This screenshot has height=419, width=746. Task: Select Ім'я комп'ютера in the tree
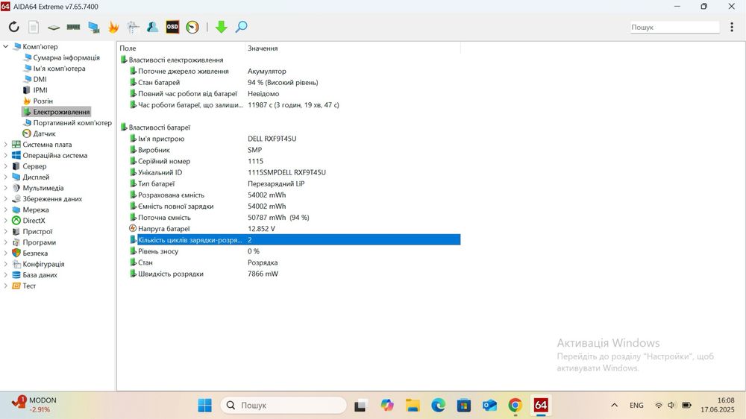[59, 69]
